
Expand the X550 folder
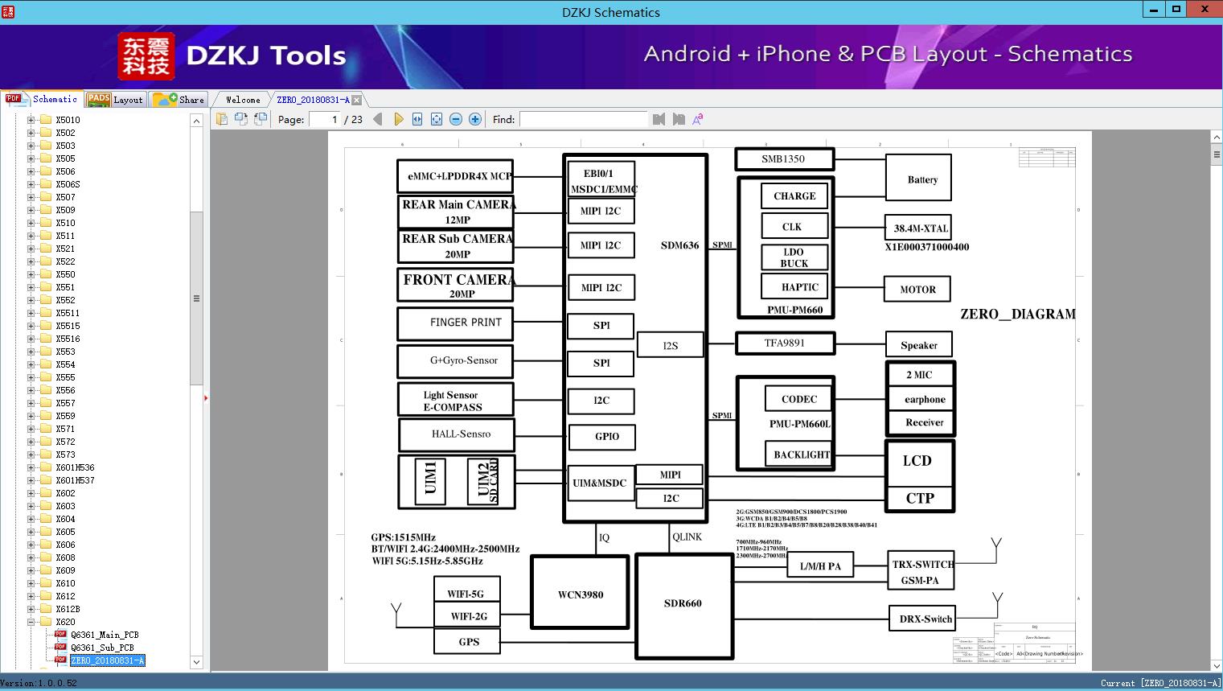tap(31, 274)
